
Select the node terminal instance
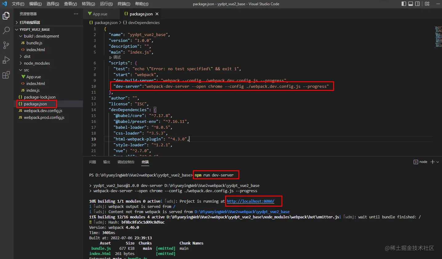pyautogui.click(x=420, y=162)
